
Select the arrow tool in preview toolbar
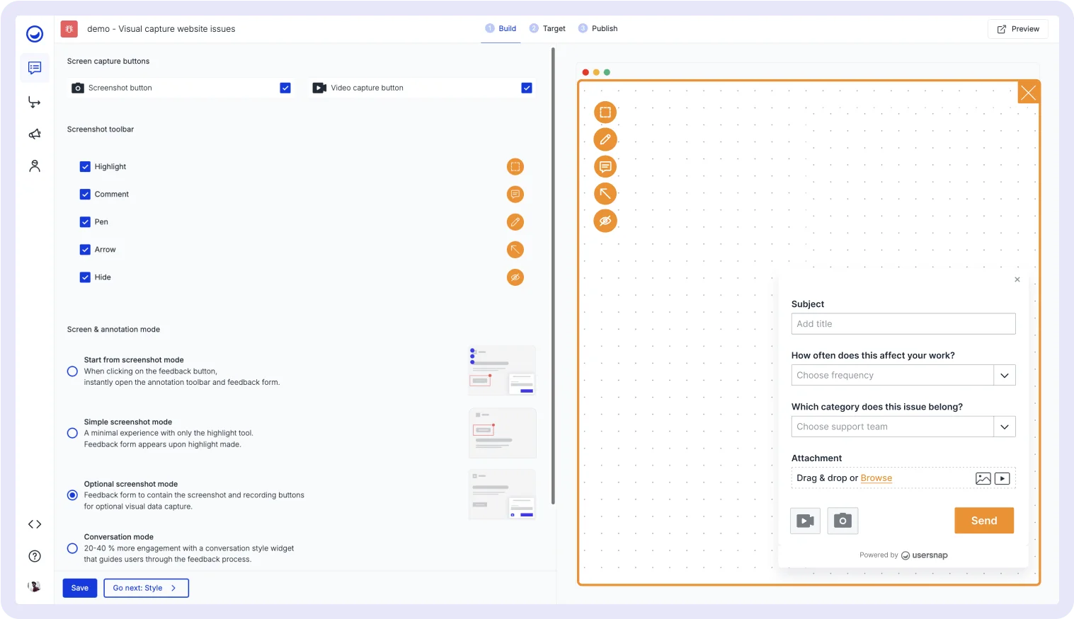[605, 194]
